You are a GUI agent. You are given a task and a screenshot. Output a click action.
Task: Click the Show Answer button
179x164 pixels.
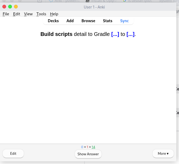click(x=88, y=154)
